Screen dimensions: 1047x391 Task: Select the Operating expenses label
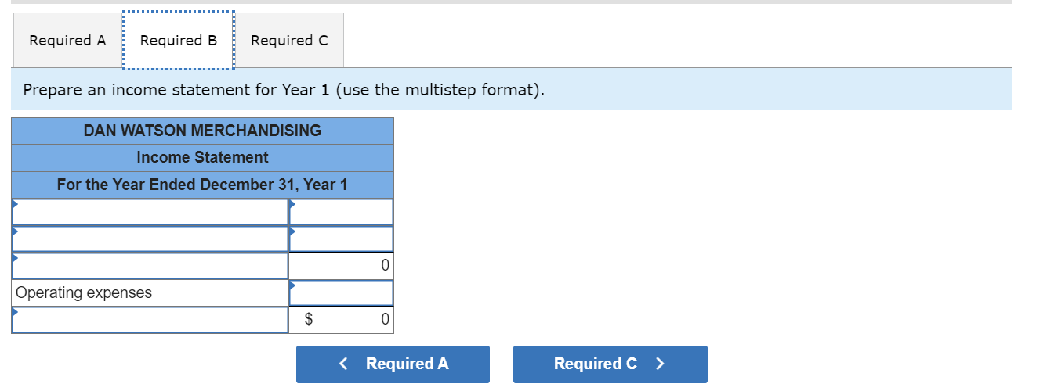tap(84, 292)
